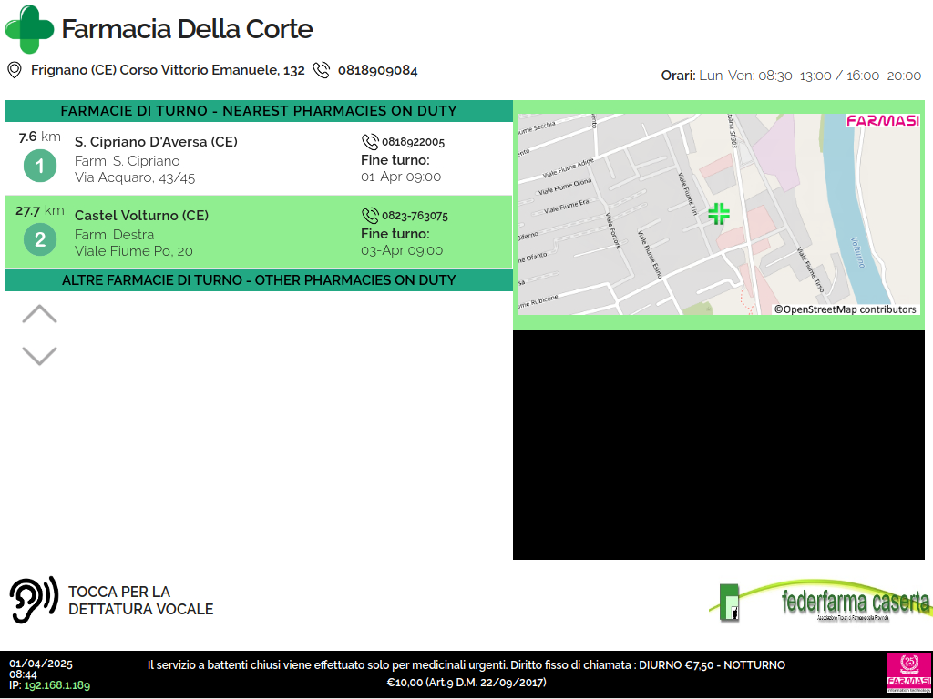933x699 pixels.
Task: Click the phone icon beside 0823-763075
Action: coord(369,216)
